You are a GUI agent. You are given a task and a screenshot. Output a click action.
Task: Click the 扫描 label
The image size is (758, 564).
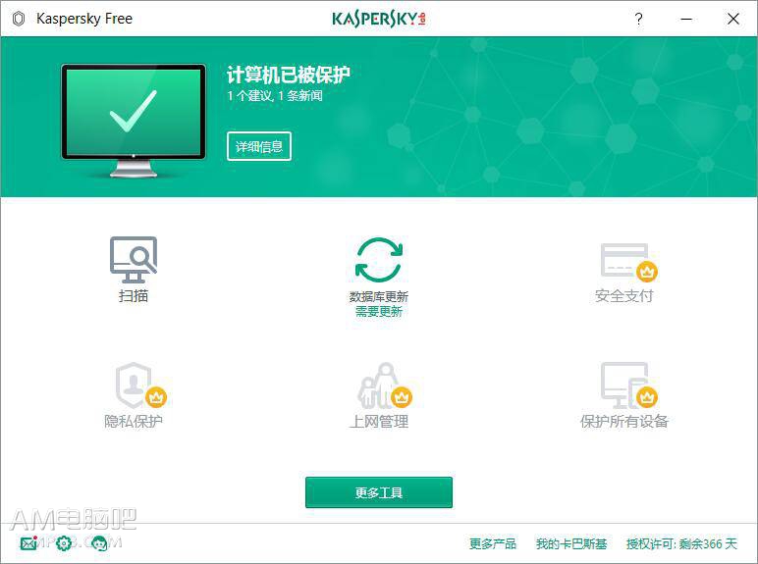pos(134,295)
